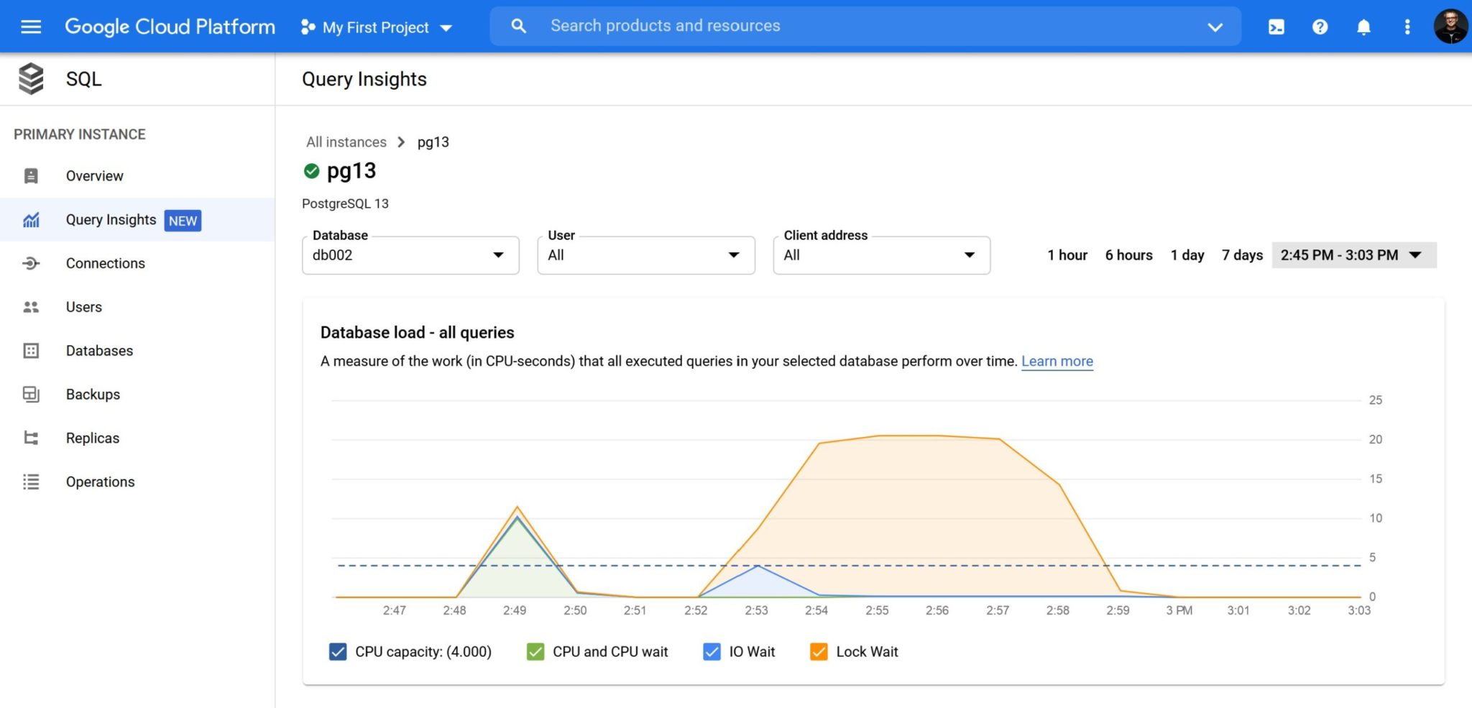Toggle the CPU and CPU wait checkbox

pyautogui.click(x=535, y=652)
